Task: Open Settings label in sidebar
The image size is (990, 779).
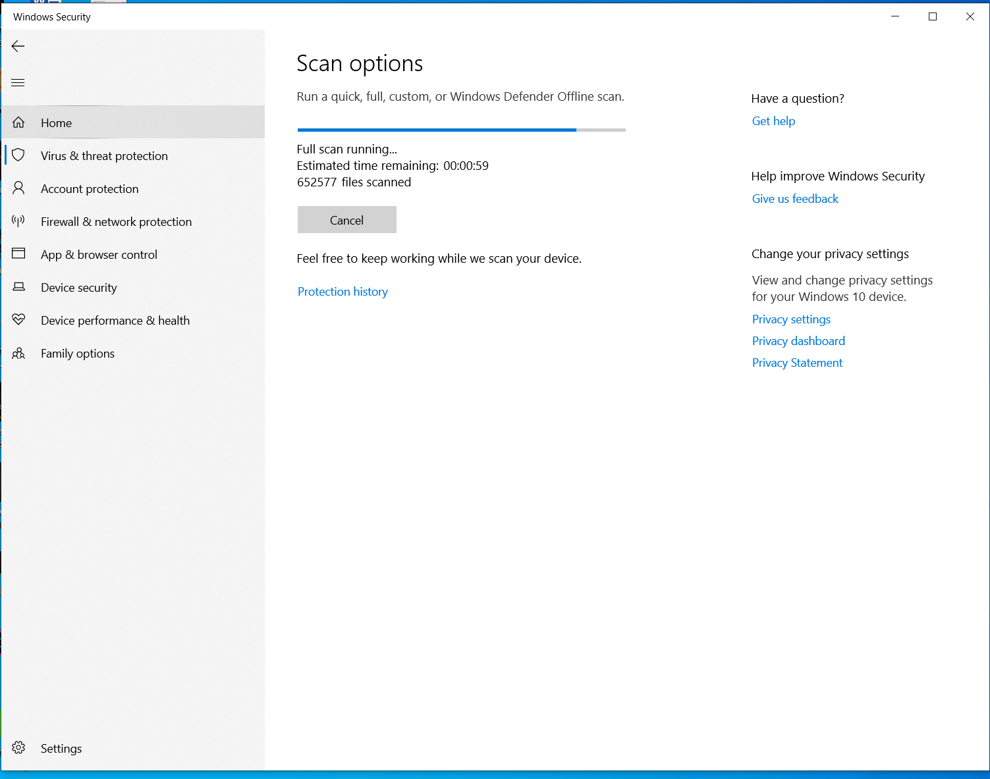Action: point(61,749)
